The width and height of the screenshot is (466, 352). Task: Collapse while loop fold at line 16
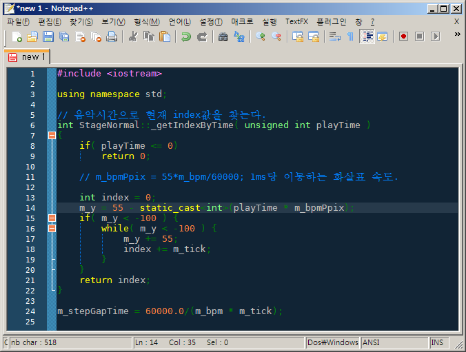pyautogui.click(x=52, y=229)
